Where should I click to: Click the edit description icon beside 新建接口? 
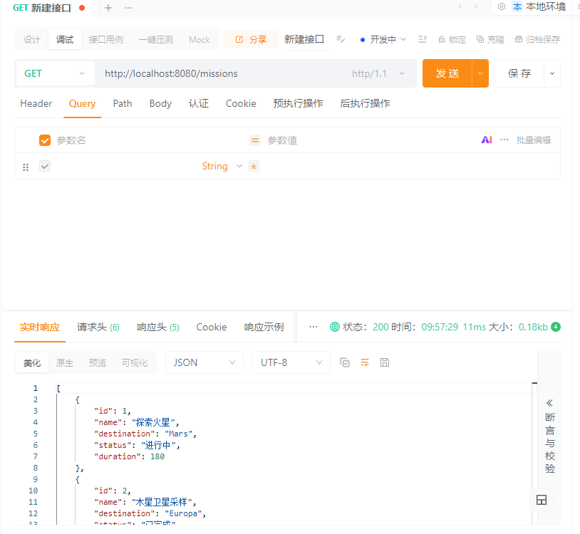(x=341, y=39)
